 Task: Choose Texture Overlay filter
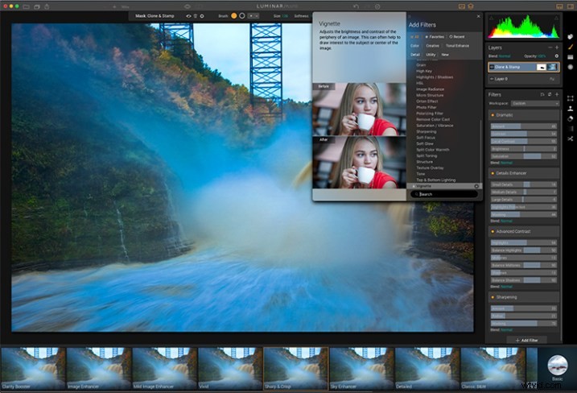pos(430,168)
